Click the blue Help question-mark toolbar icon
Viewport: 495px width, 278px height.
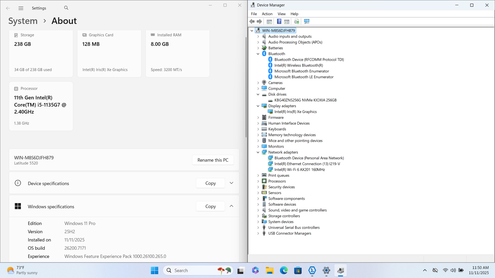coord(279,21)
